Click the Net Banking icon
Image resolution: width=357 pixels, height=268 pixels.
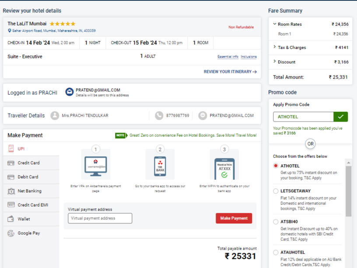11,191
